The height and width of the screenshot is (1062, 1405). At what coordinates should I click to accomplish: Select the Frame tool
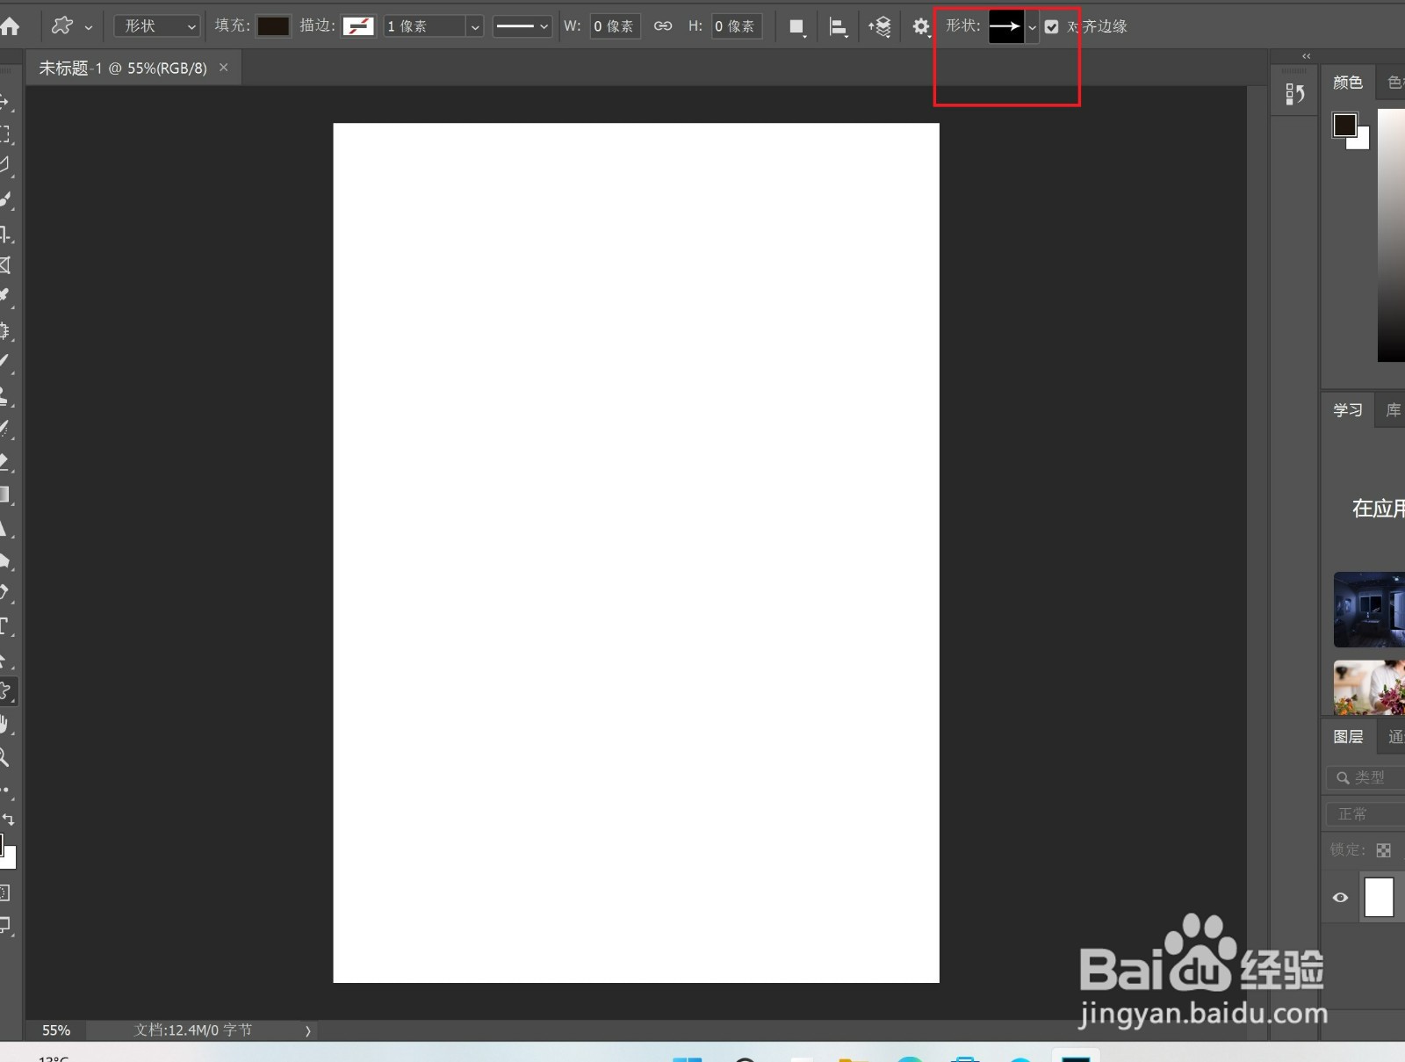5,264
